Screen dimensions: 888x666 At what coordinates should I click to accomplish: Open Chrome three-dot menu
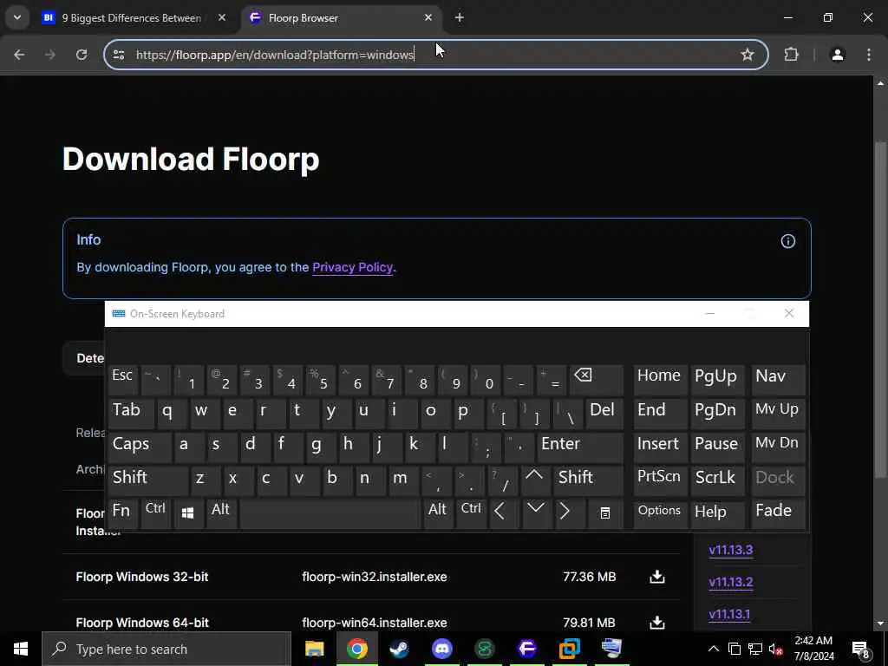click(x=869, y=55)
